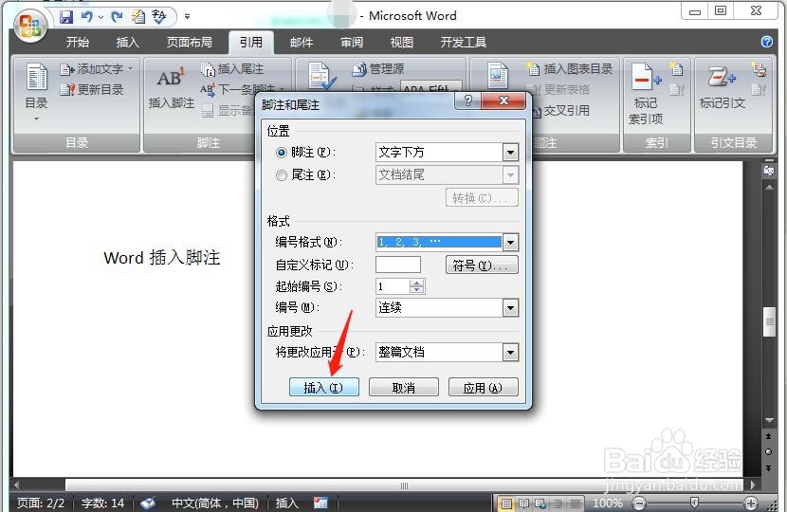The width and height of the screenshot is (787, 512).
Task: Open the 开始 ribbon tab
Action: [x=78, y=42]
